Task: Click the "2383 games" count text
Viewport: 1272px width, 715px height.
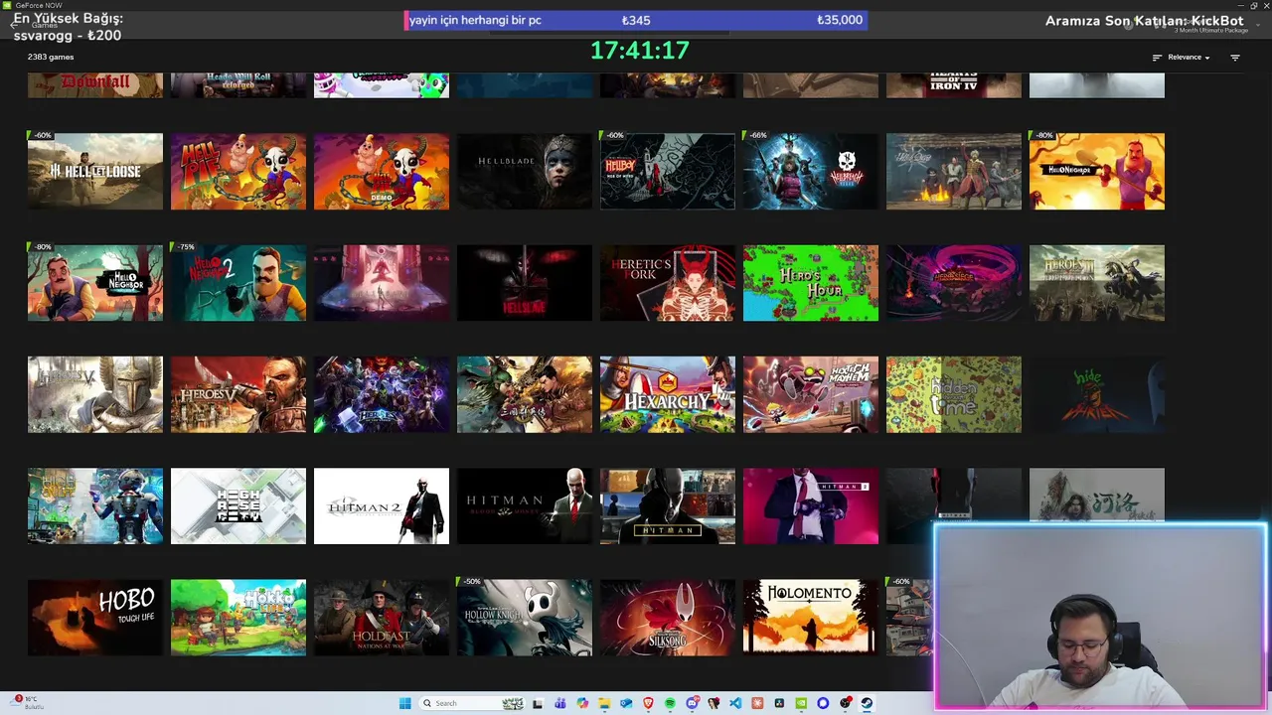Action: [x=51, y=58]
